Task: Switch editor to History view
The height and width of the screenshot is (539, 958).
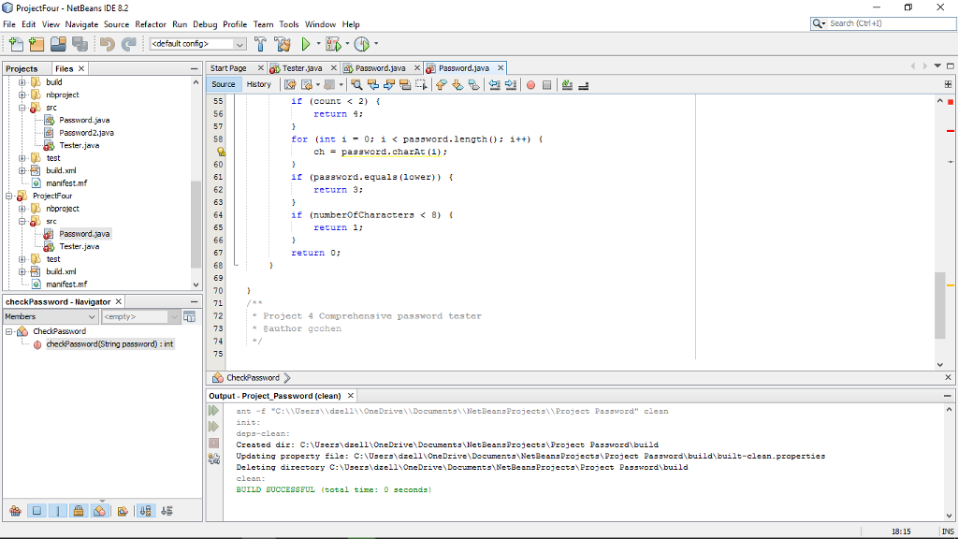Action: pos(259,84)
